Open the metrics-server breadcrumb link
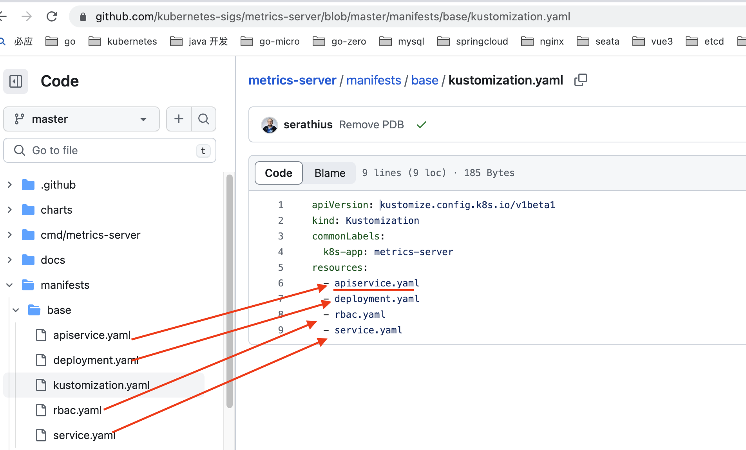 (292, 80)
